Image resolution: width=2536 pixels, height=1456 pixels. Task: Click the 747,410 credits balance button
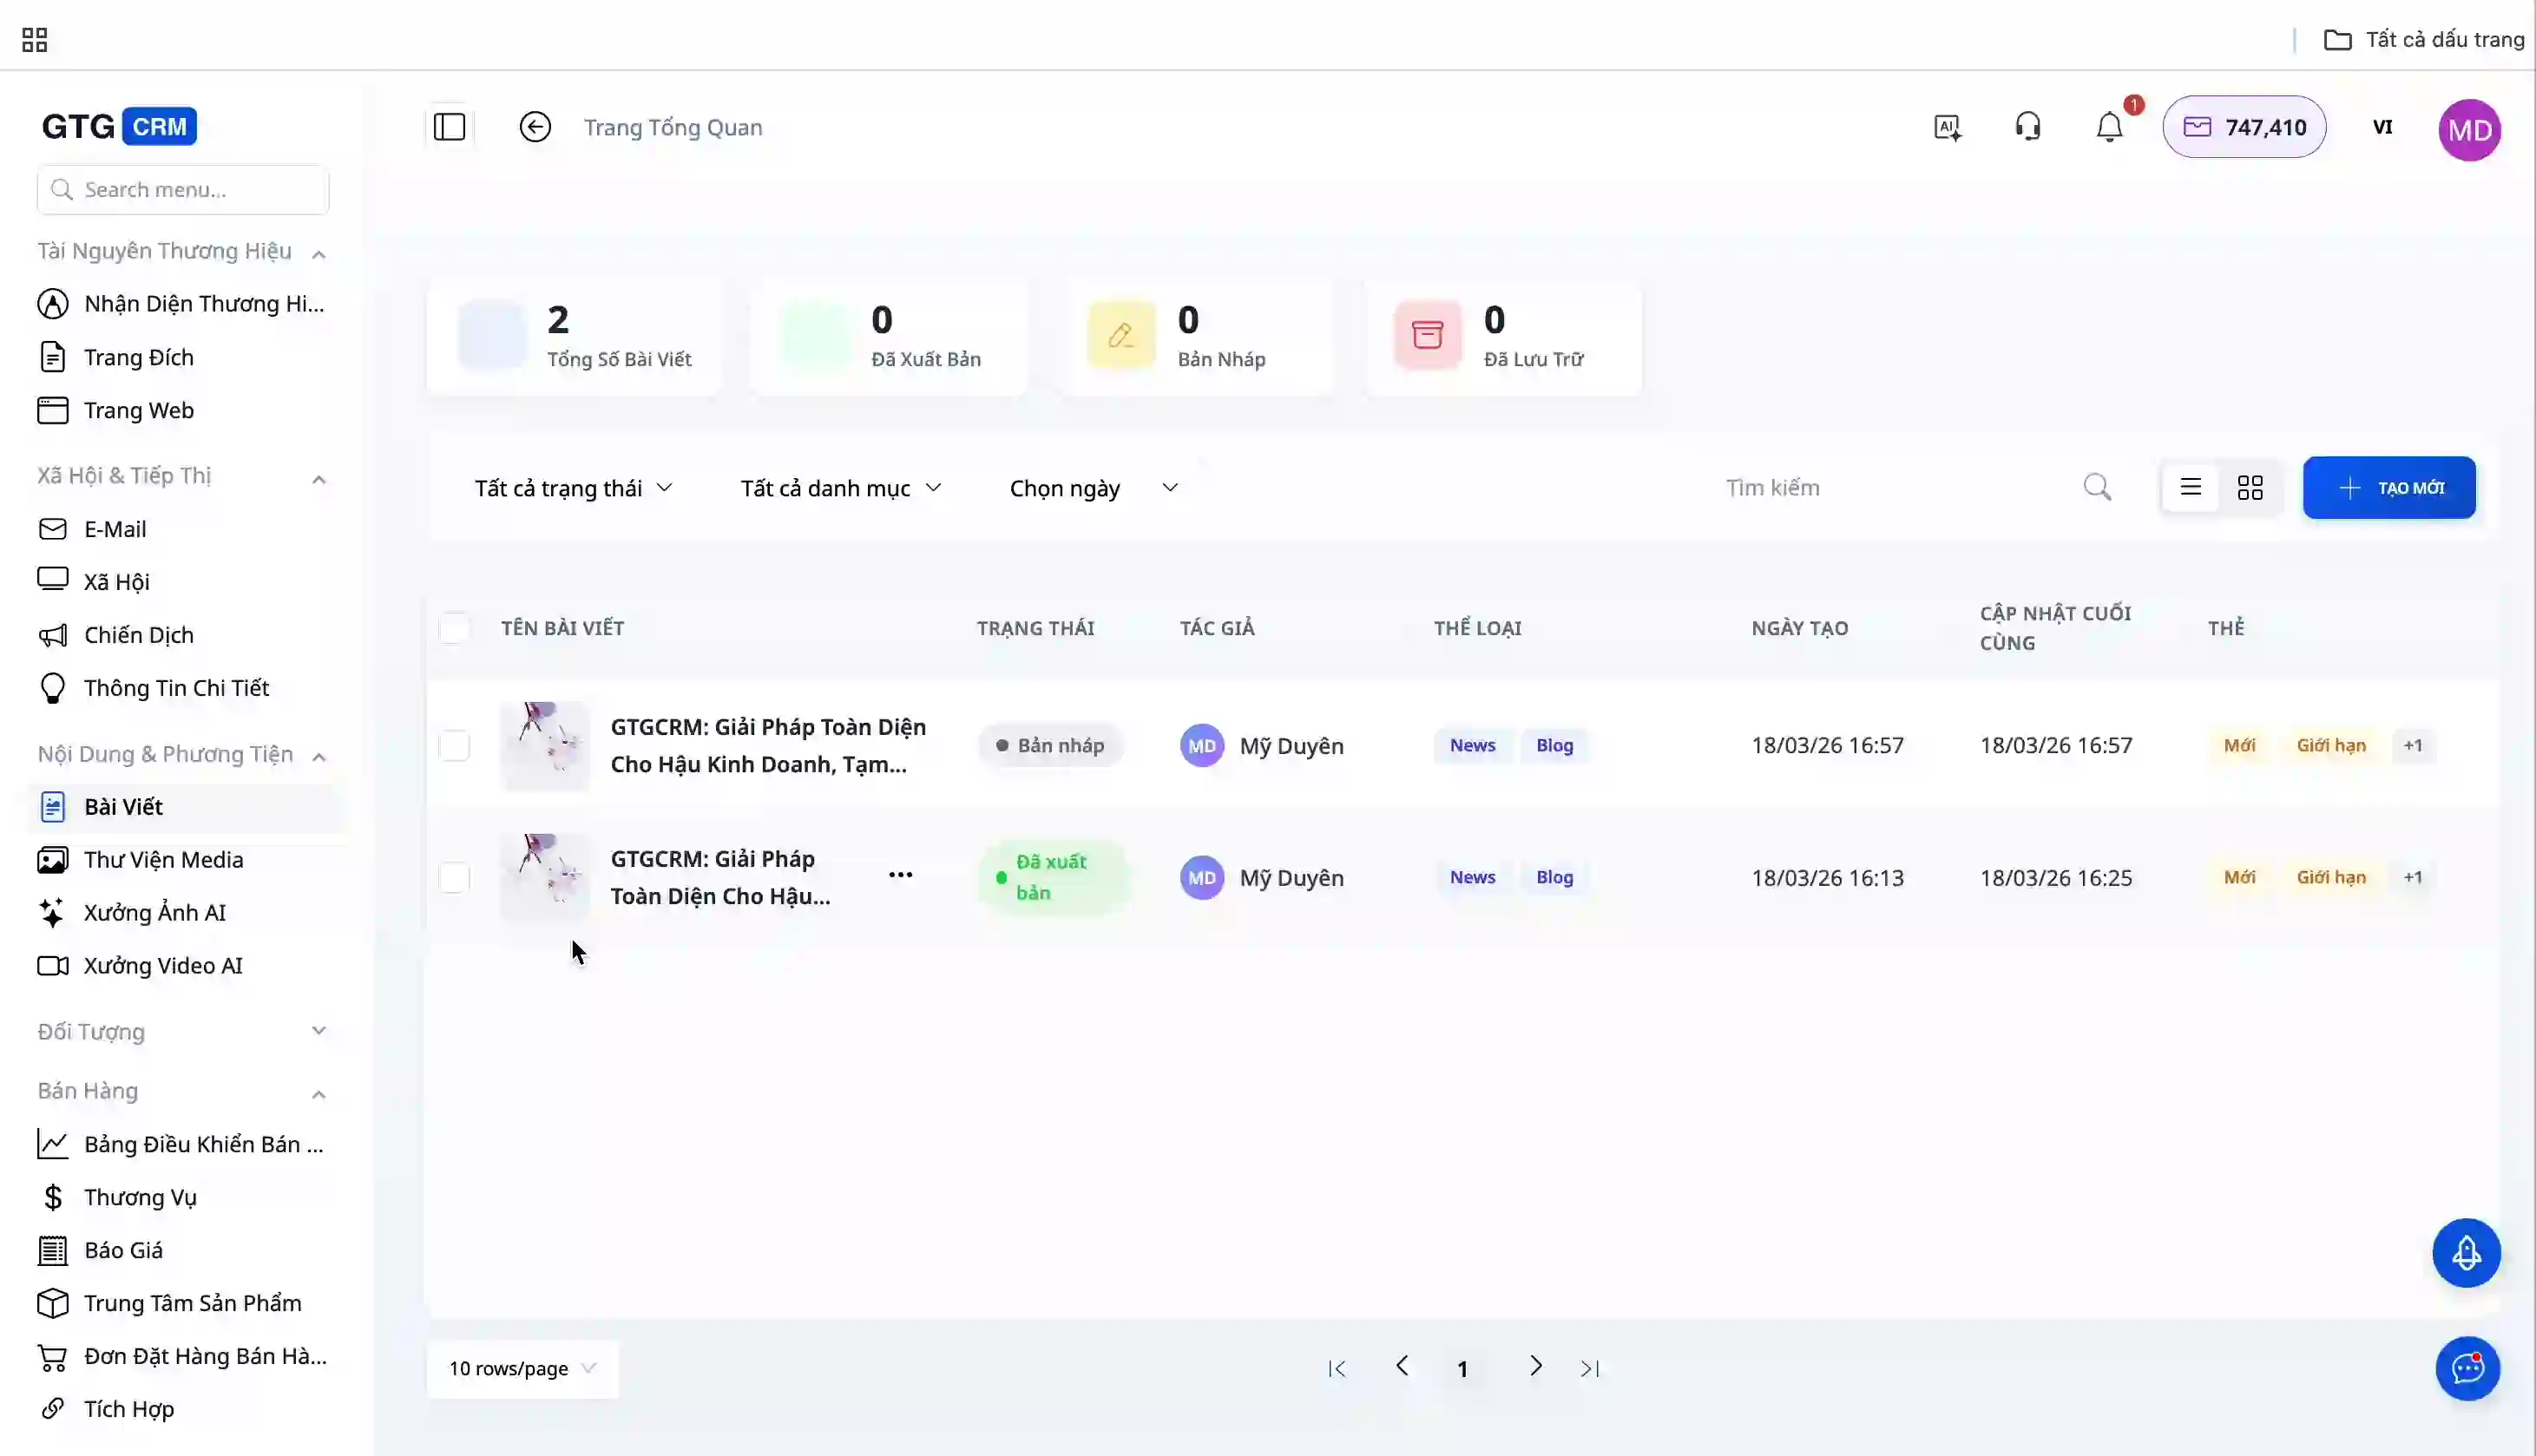[2244, 127]
